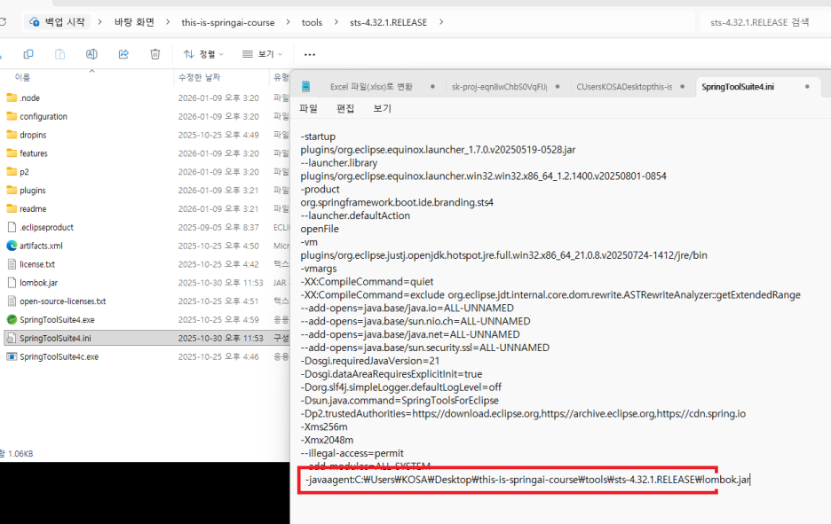
Task: Open the 보기 view dropdown in Explorer
Action: click(262, 54)
